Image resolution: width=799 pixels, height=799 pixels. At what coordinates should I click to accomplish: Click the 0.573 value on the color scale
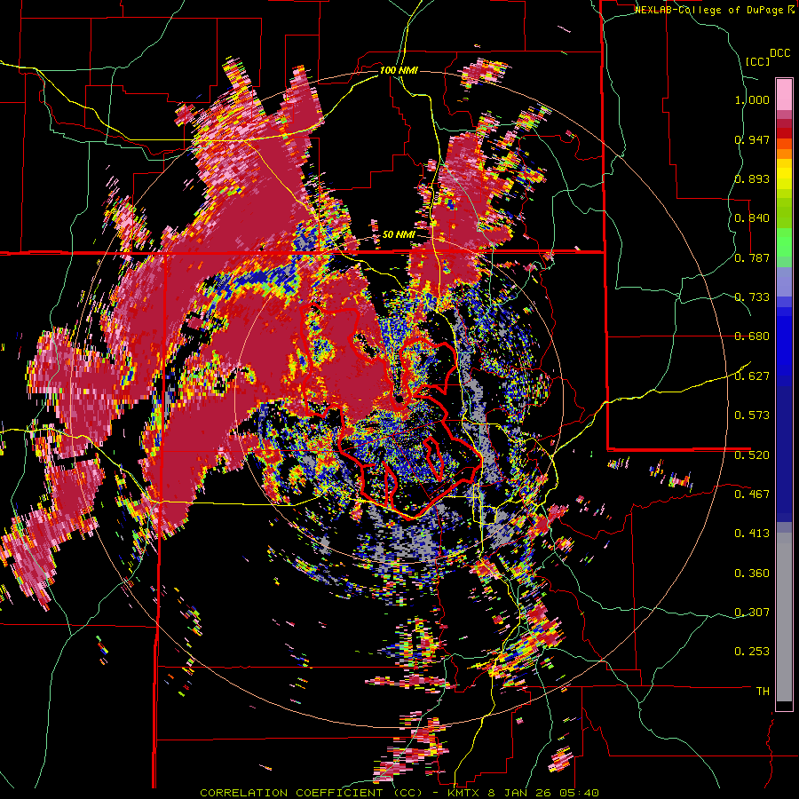(x=752, y=415)
